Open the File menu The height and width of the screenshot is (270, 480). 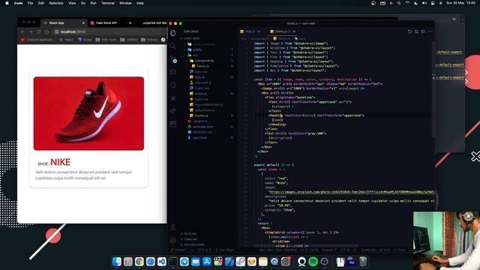[30, 3]
